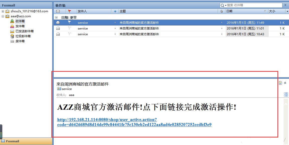This screenshot has height=145, width=289.
Task: Click the Foxmail sidebar panel title
Action: point(9,5)
